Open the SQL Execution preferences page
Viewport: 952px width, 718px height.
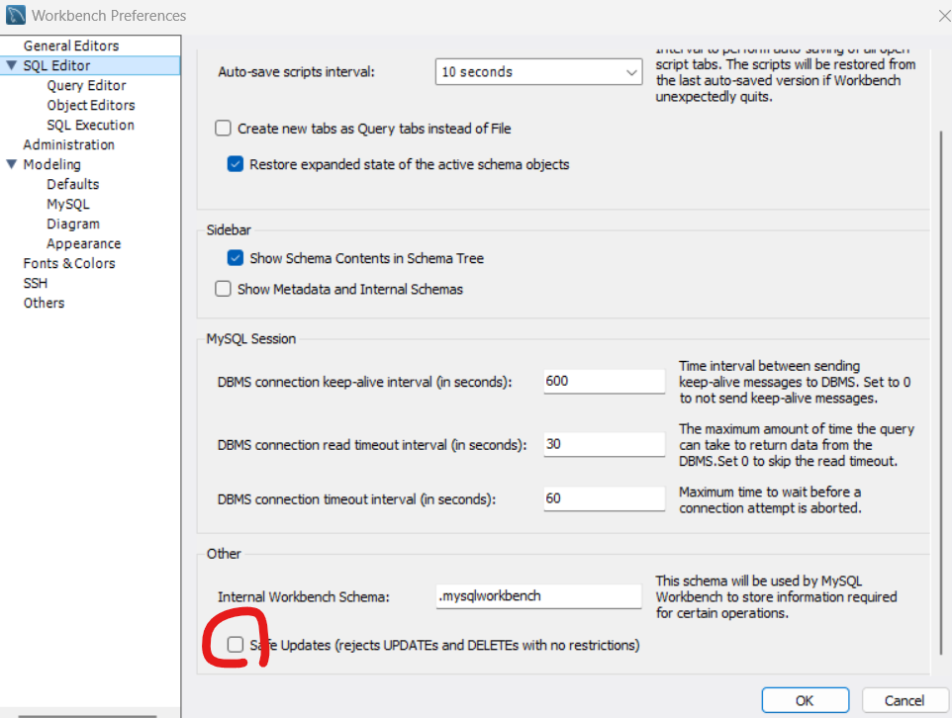(90, 125)
